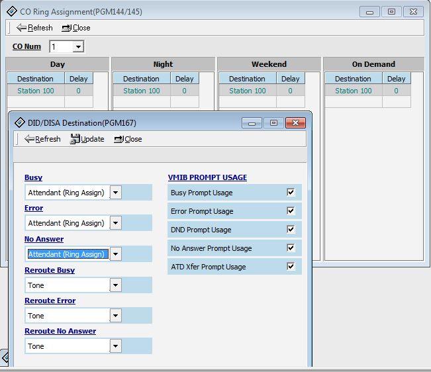Minimize the DID/DISA Destination window
Screen dimensions: 431x372
[x=252, y=123]
